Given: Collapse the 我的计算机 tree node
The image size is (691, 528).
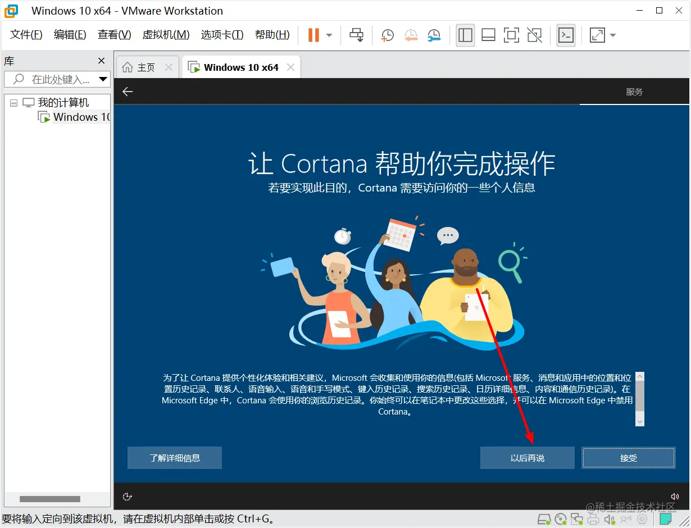Looking at the screenshot, I should (x=13, y=103).
